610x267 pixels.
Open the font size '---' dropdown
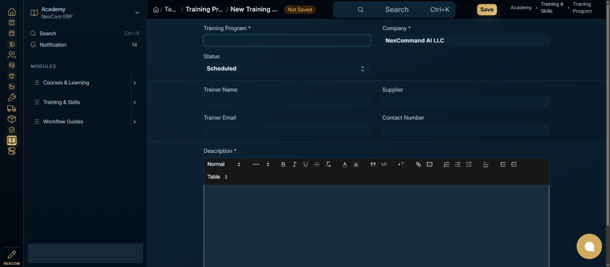click(x=261, y=164)
